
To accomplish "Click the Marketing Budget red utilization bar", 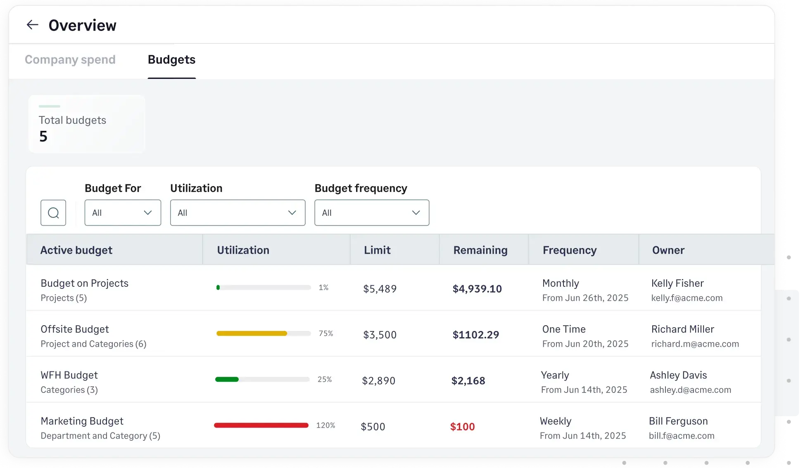I will 261,425.
